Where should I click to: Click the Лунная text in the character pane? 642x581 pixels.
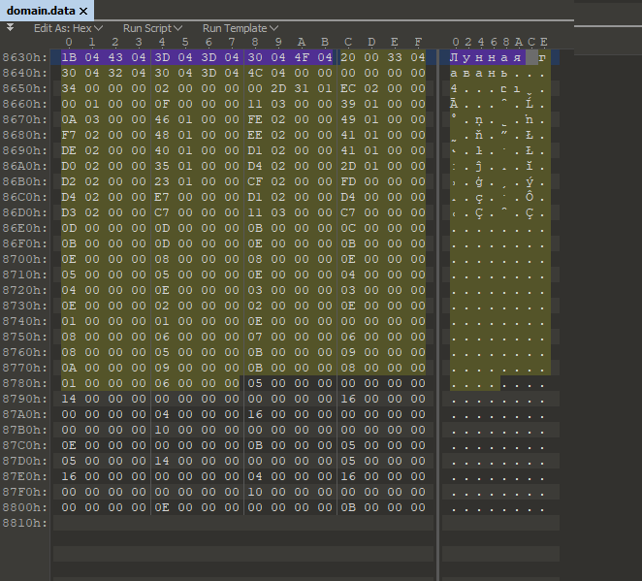[x=487, y=57]
